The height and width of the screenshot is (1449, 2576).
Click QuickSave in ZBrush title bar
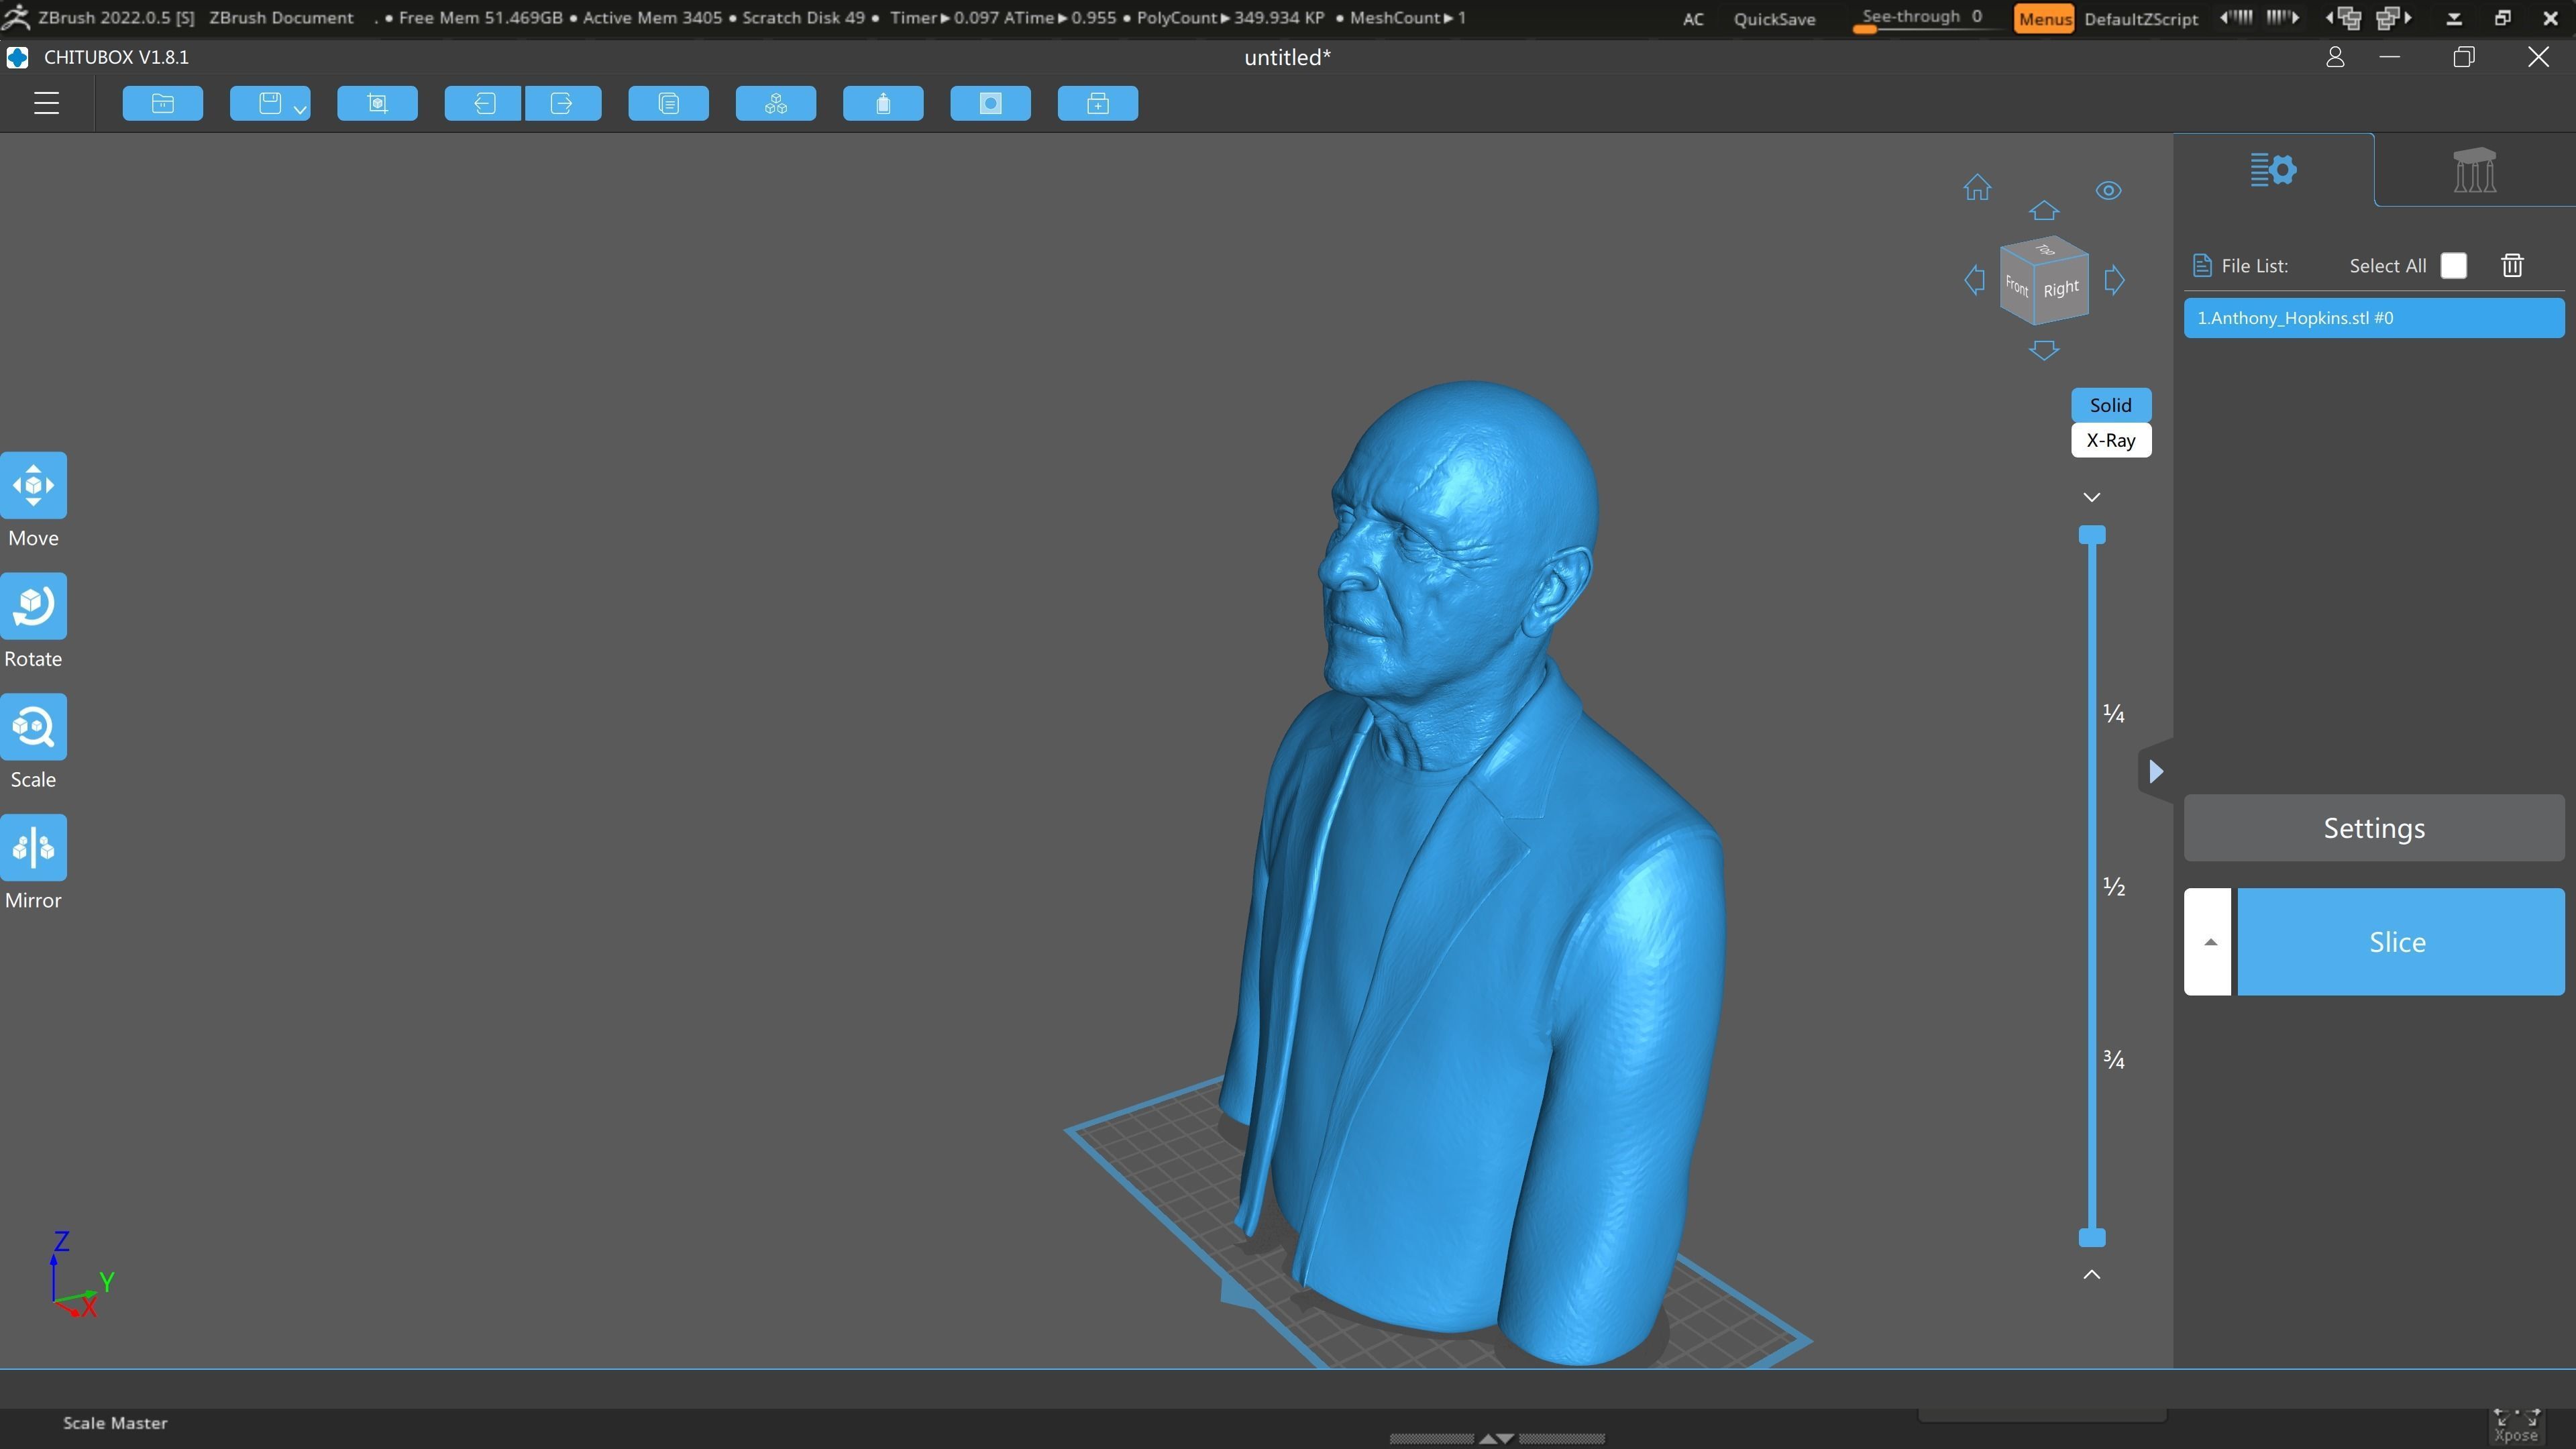(x=1774, y=18)
